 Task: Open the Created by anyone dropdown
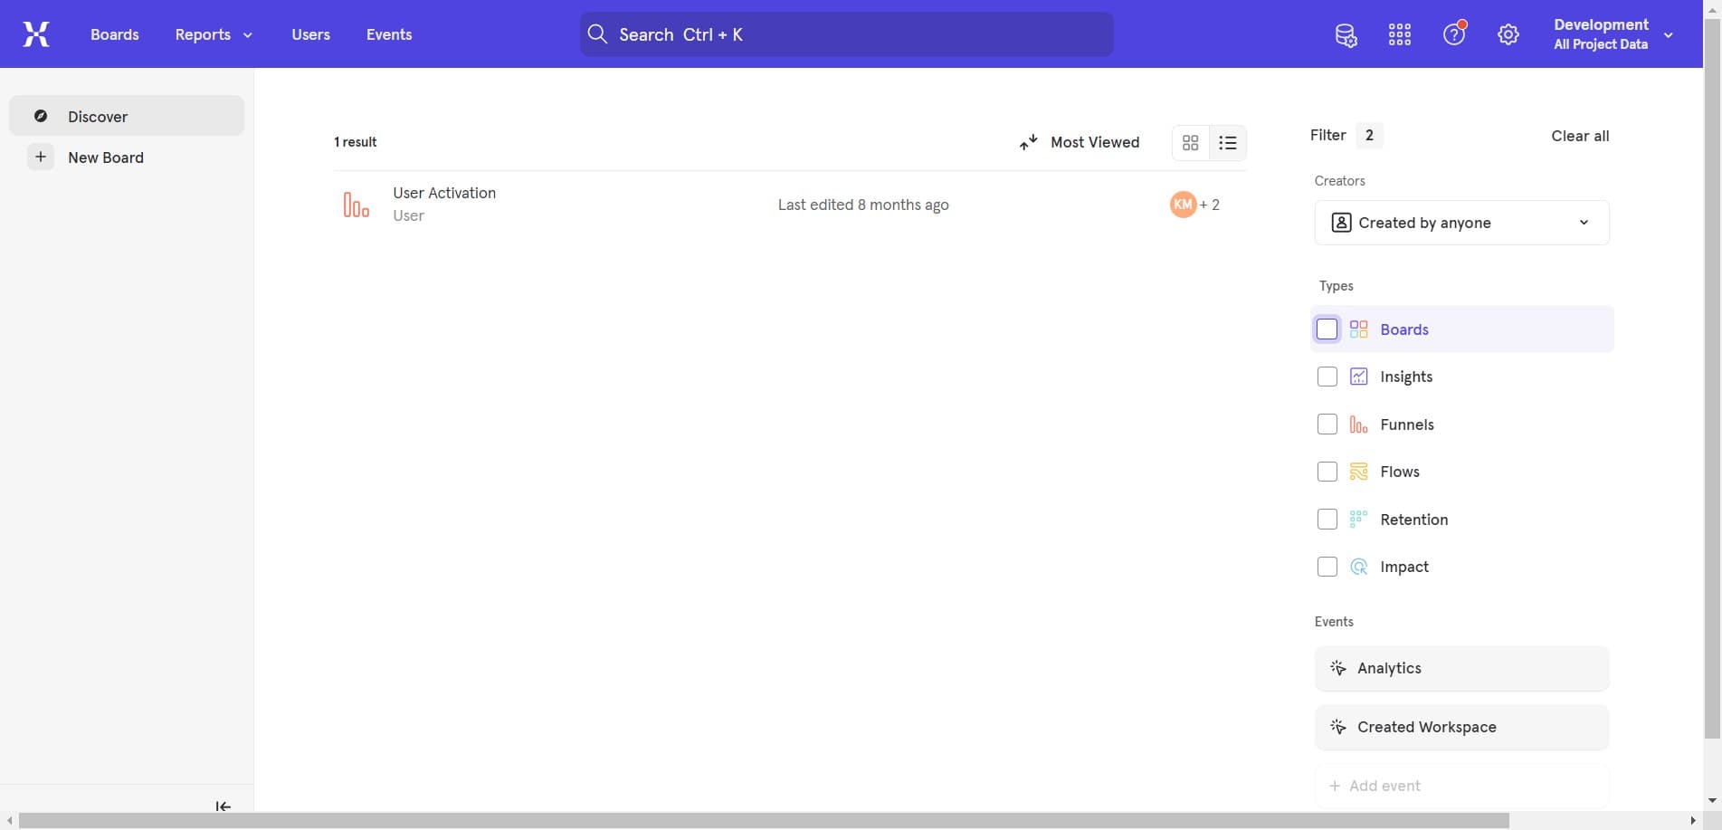coord(1460,222)
